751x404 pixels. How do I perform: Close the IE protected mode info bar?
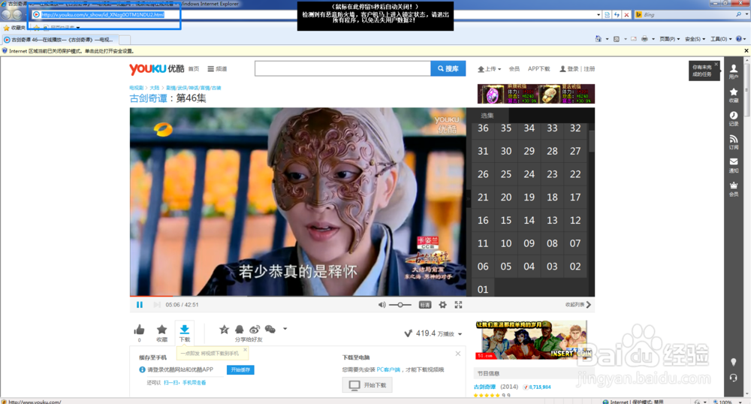[746, 51]
